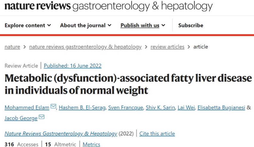Click the email envelope icon beside Mohammed Eslam
The width and height of the screenshot is (254, 147).
point(53,107)
